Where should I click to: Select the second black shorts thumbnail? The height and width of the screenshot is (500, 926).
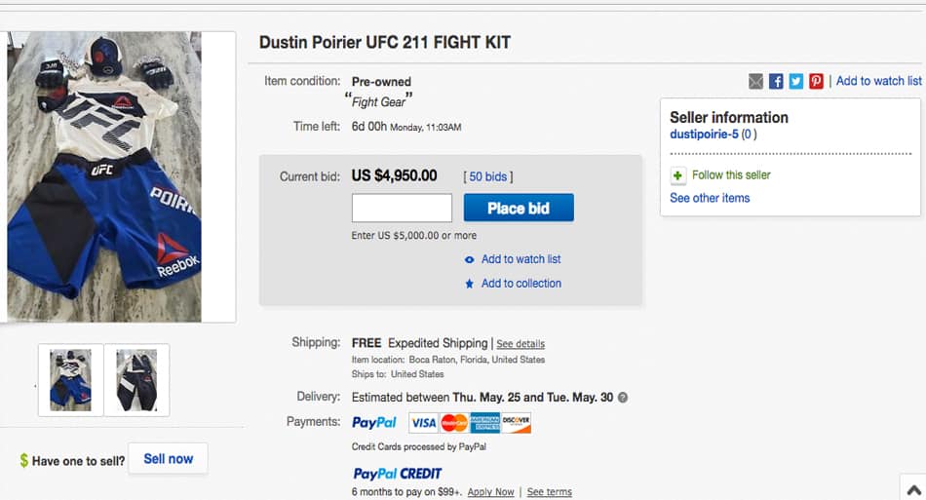[x=136, y=379]
